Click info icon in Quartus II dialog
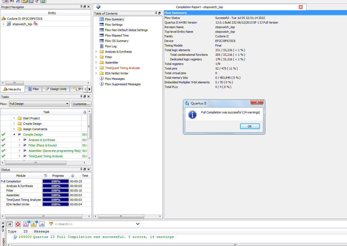 coord(192,115)
